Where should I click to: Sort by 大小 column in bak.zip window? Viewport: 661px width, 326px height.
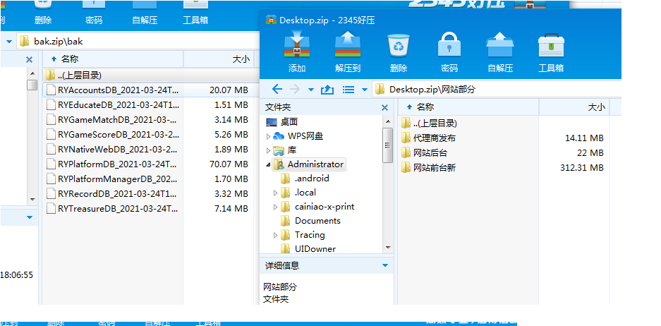click(219, 59)
